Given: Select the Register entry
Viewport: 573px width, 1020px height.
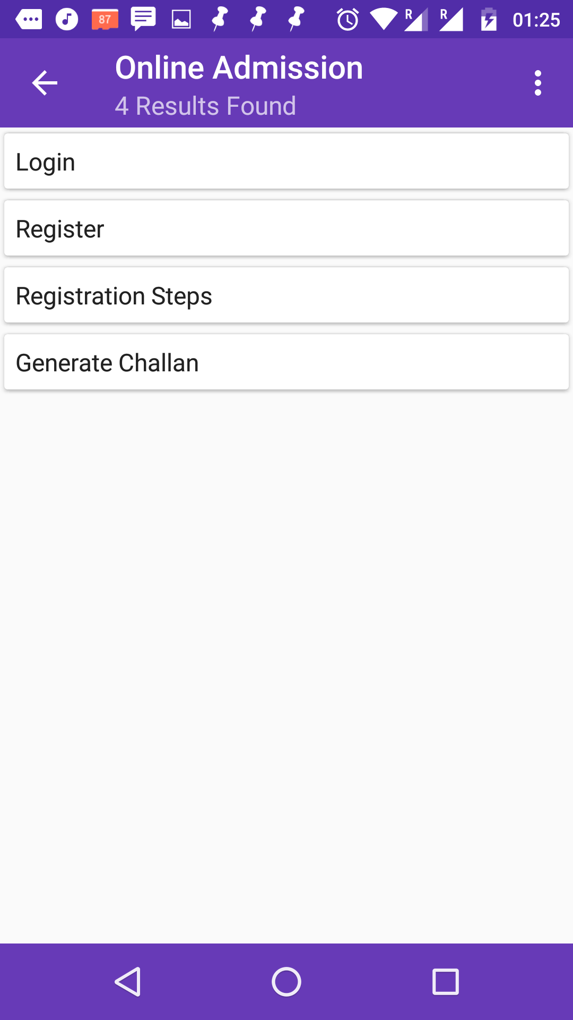Looking at the screenshot, I should point(286,228).
